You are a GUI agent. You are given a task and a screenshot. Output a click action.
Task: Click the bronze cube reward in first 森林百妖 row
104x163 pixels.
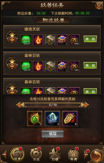(50, 66)
